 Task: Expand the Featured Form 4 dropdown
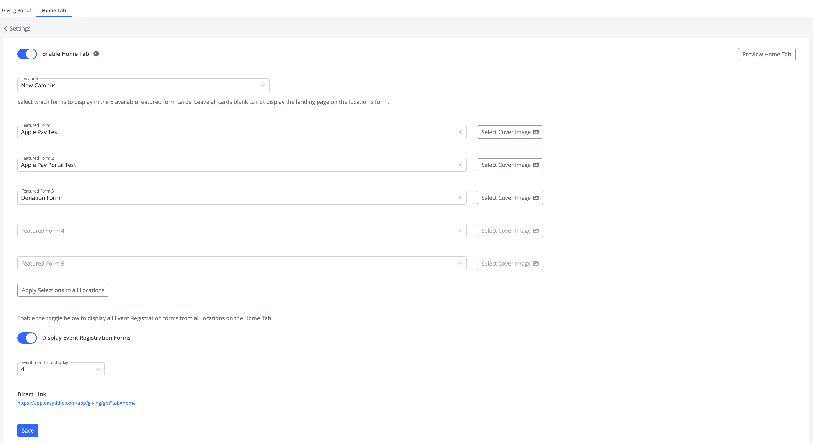click(x=242, y=231)
